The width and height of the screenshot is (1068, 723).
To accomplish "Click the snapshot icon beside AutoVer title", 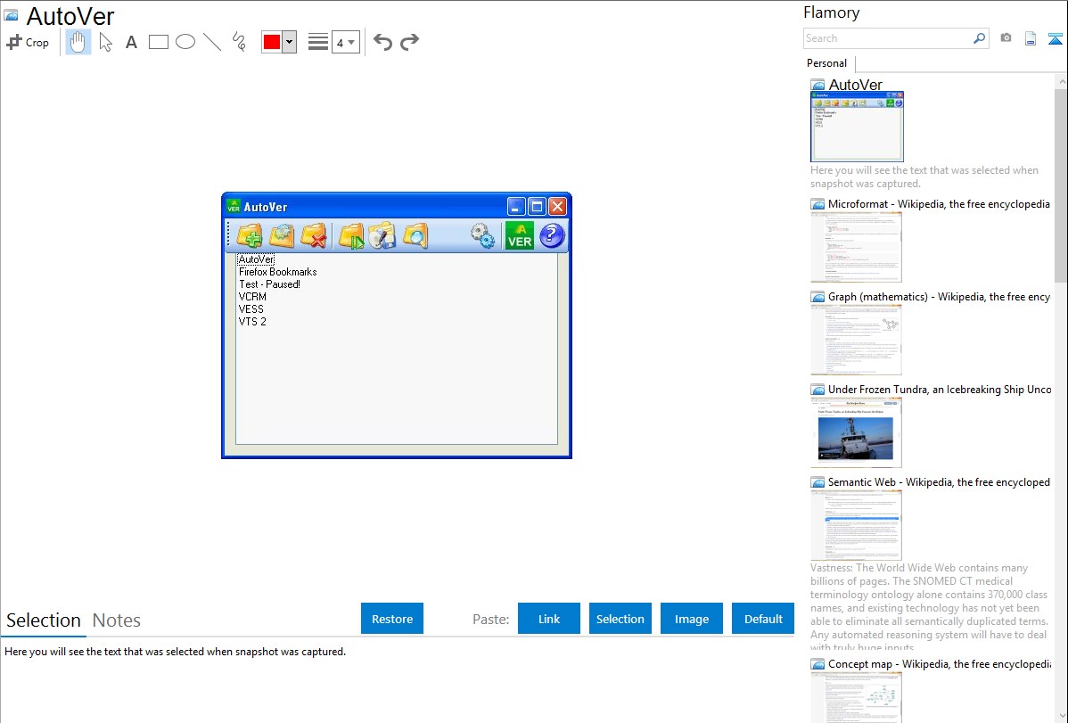I will pyautogui.click(x=12, y=15).
